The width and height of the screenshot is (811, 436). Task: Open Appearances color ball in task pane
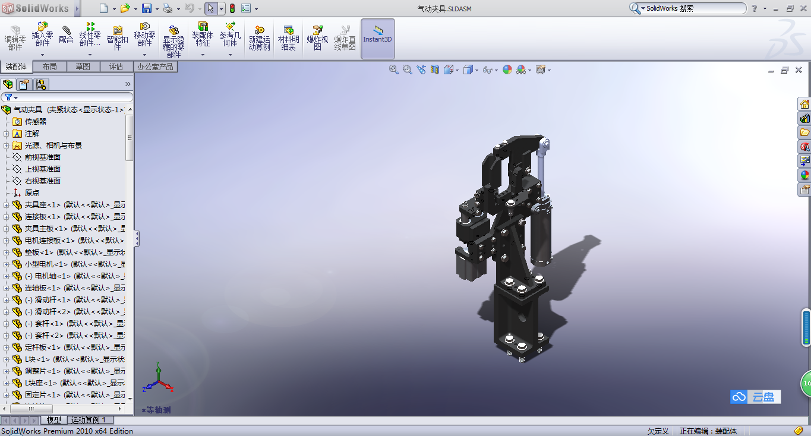point(804,175)
